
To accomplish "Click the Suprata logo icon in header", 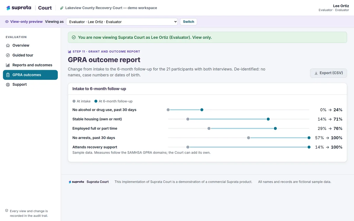I will pyautogui.click(x=8, y=8).
